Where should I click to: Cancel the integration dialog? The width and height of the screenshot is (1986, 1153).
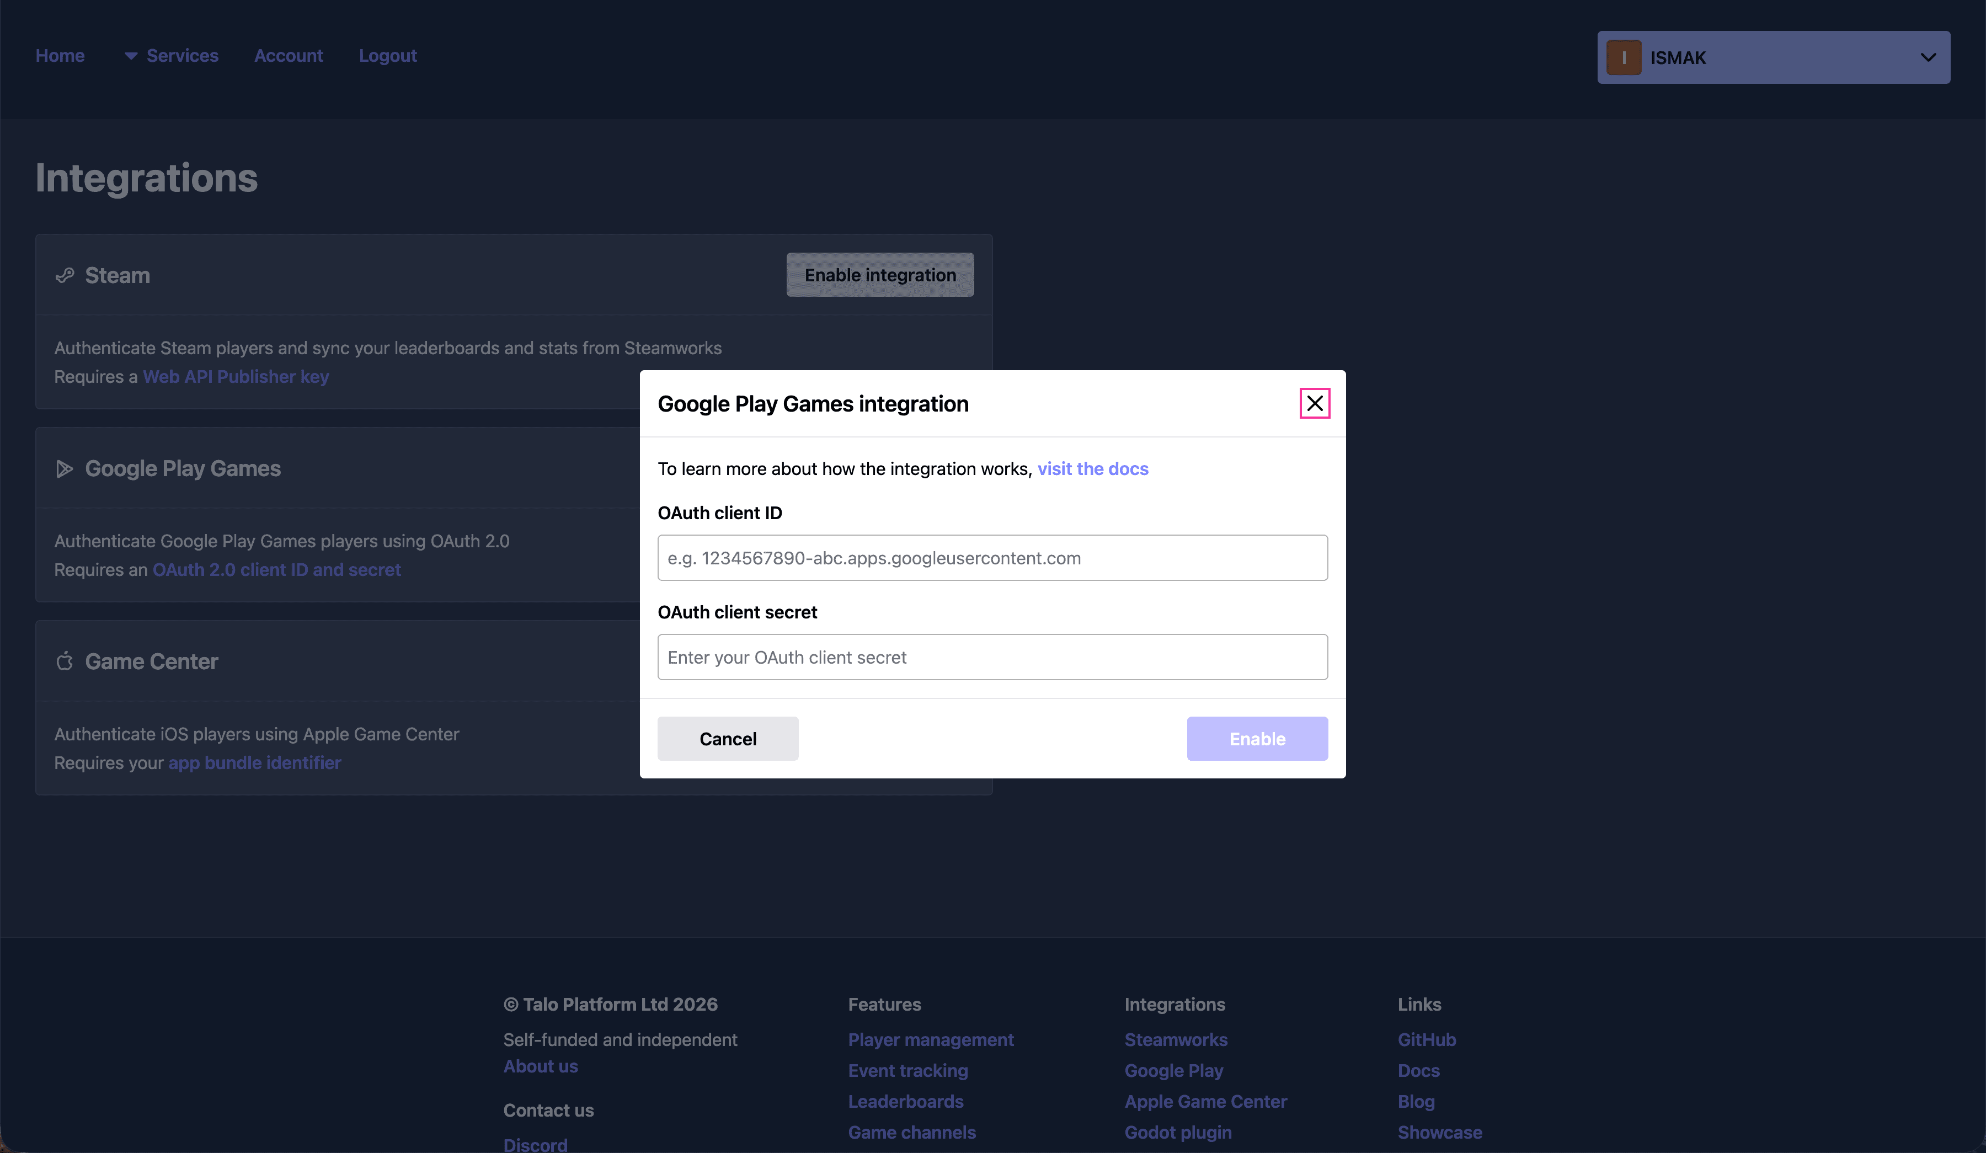point(728,739)
